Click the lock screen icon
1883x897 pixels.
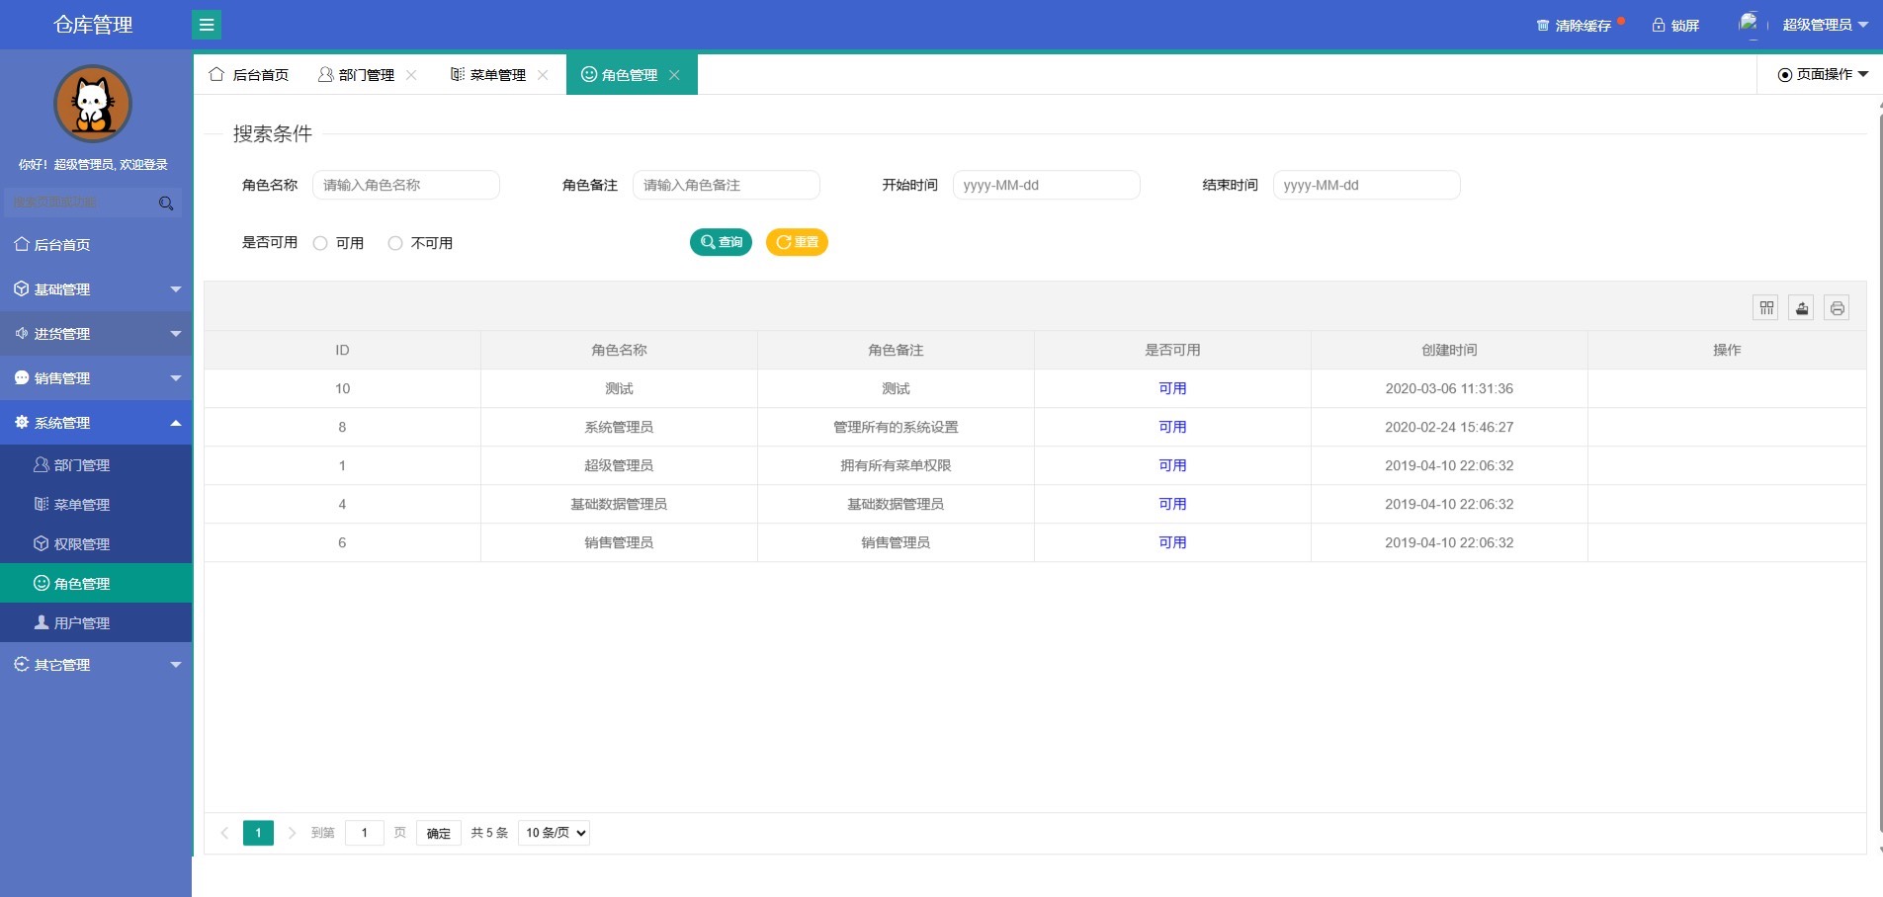(1659, 26)
